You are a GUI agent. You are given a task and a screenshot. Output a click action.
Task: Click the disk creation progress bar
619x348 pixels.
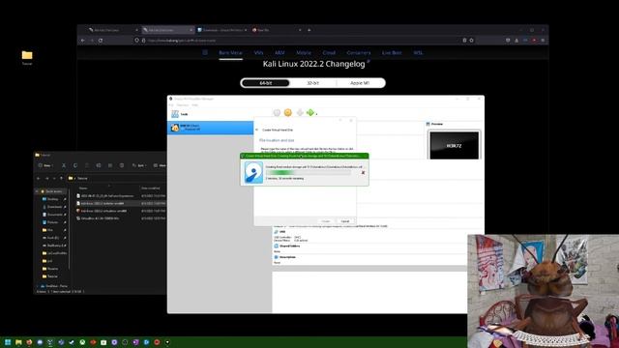coord(308,172)
